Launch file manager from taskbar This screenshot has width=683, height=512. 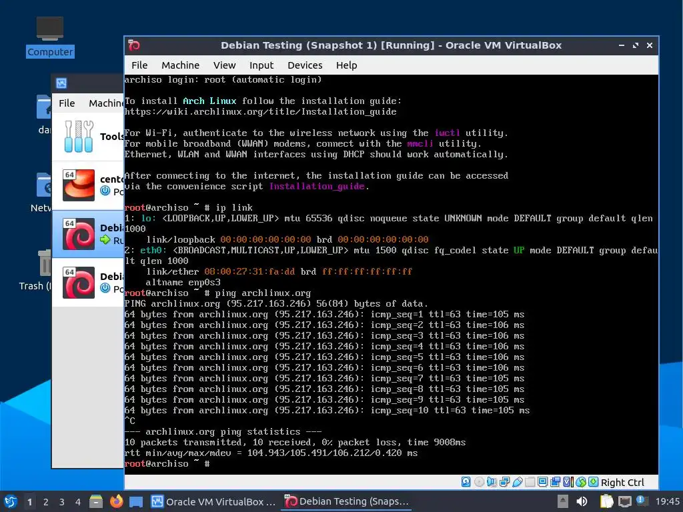[96, 501]
